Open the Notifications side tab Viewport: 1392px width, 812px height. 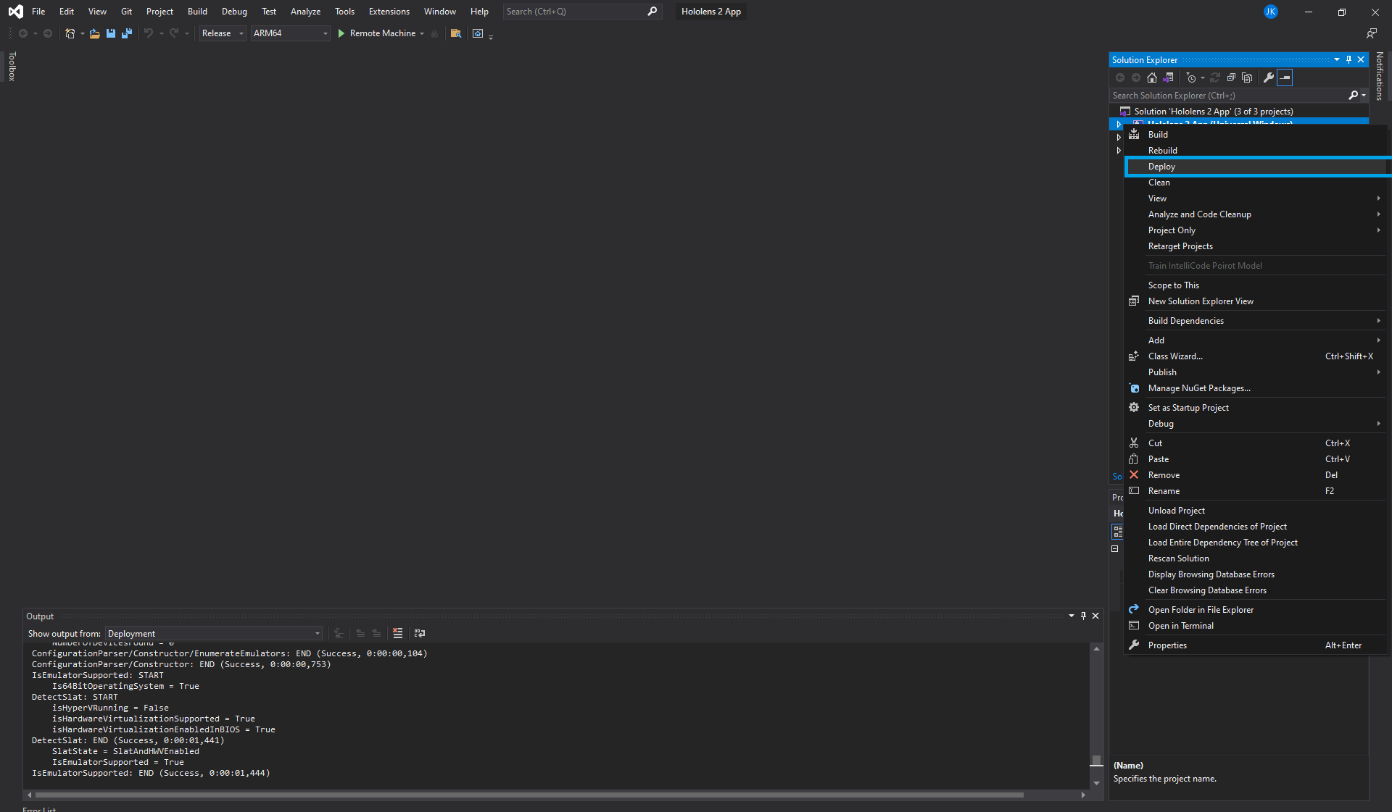click(x=1380, y=76)
